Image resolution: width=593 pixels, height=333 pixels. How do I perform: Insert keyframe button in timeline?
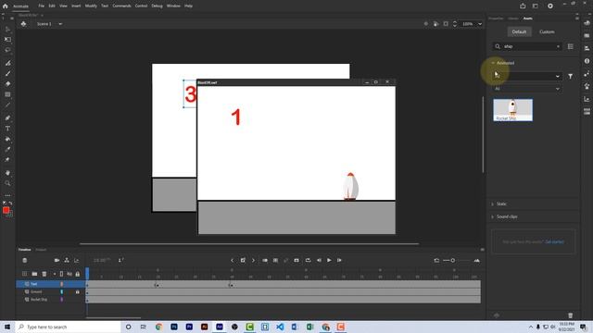243,260
